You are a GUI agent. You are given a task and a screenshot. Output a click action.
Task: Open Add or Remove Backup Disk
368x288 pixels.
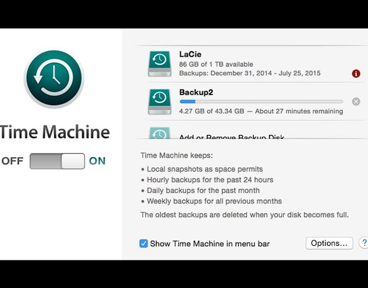click(232, 136)
